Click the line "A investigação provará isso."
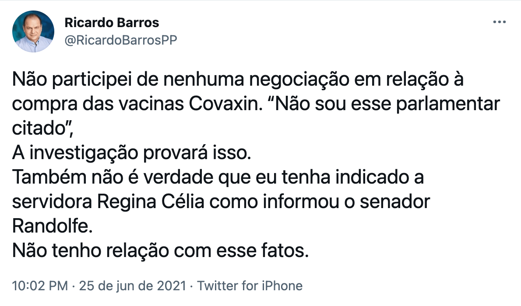This screenshot has height=306, width=521. tap(131, 153)
